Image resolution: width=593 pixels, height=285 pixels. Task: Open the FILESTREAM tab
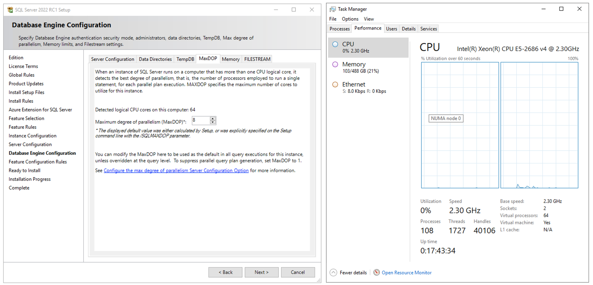coord(257,59)
